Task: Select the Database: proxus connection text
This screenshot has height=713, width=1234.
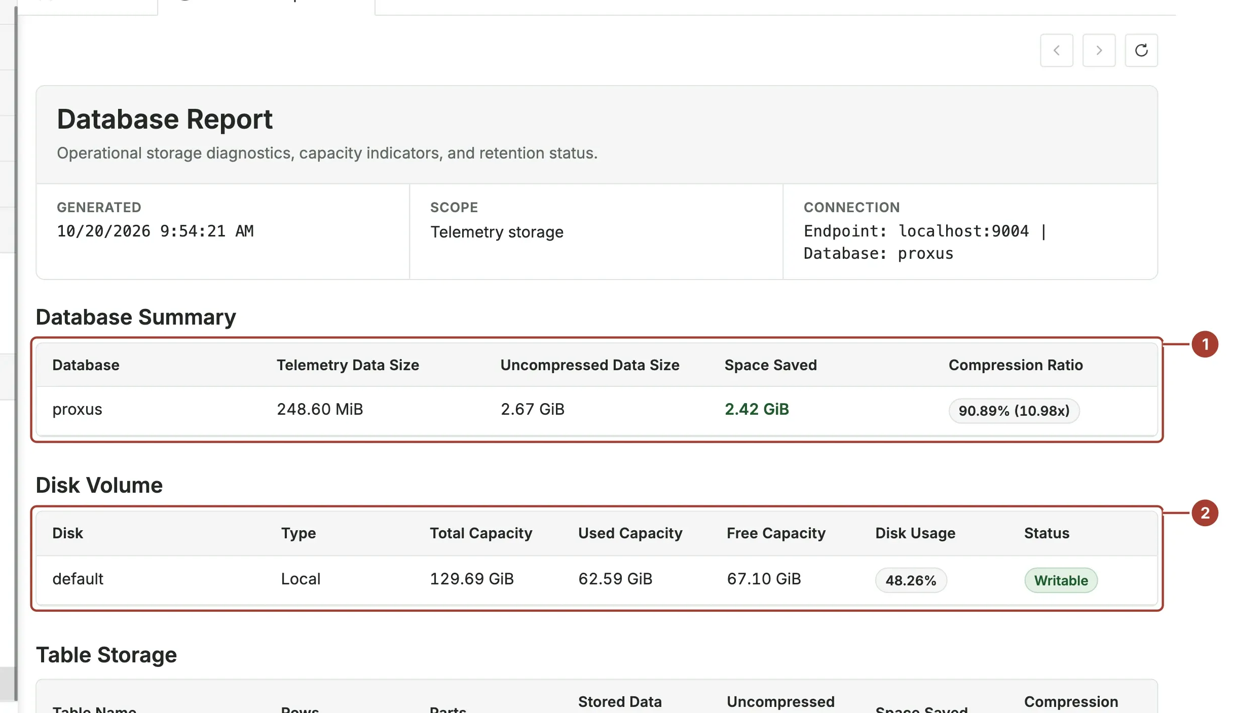Action: tap(878, 254)
